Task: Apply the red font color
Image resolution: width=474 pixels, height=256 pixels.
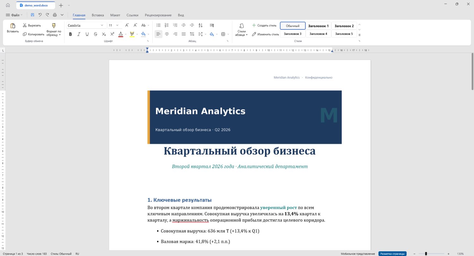Action: coord(120,34)
